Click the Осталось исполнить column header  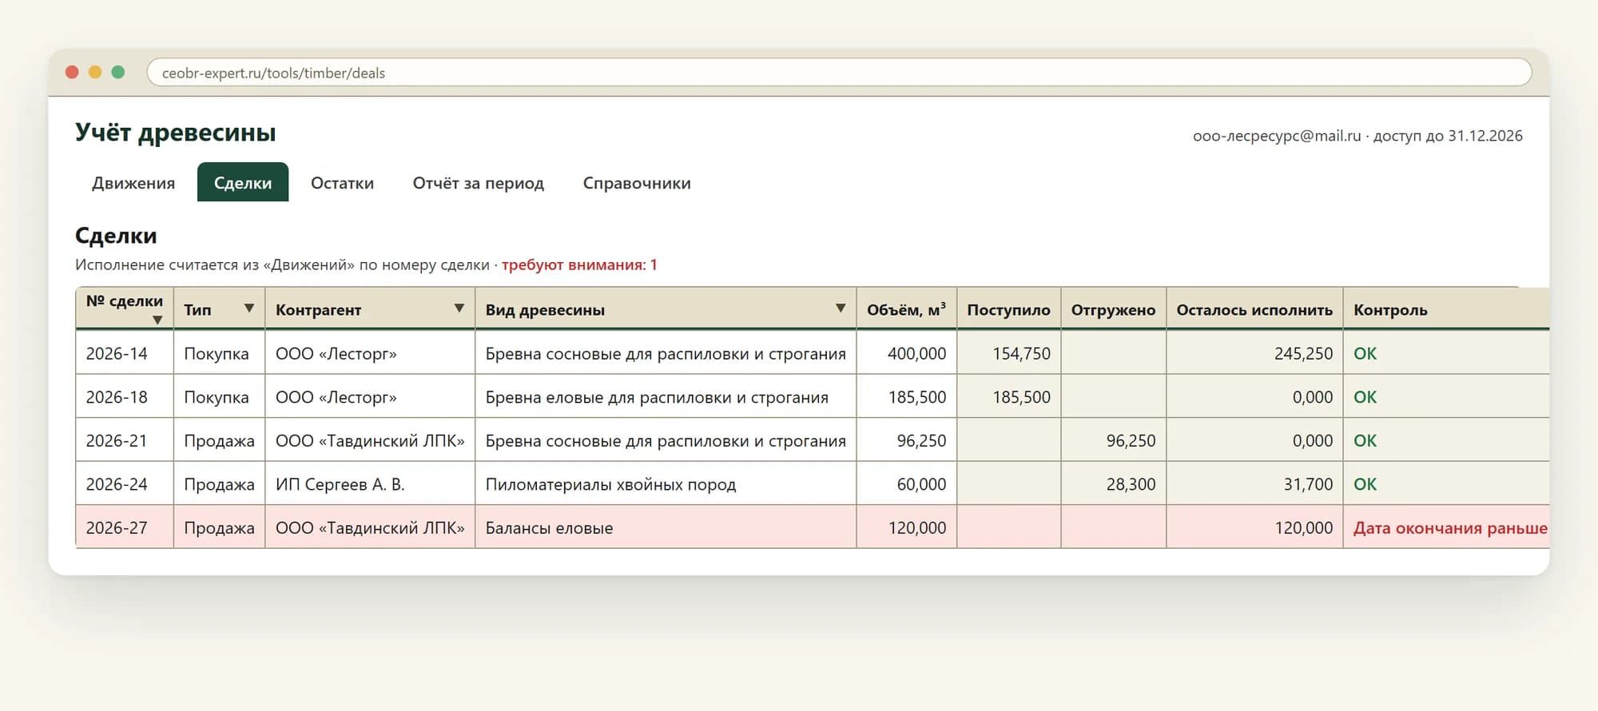coord(1254,309)
